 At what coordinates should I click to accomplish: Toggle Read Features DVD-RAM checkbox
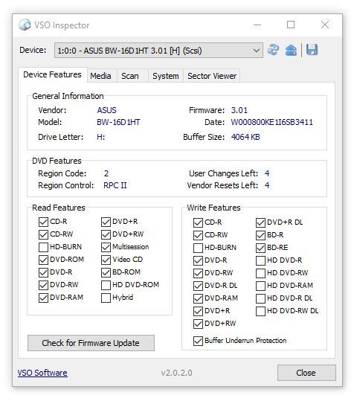pos(43,298)
